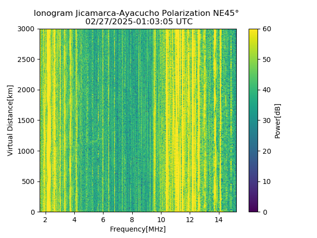Image resolution: width=317 pixels, height=238 pixels.
Task: Click the thin yellow line near 9.5 MHz
Action: tap(155, 120)
